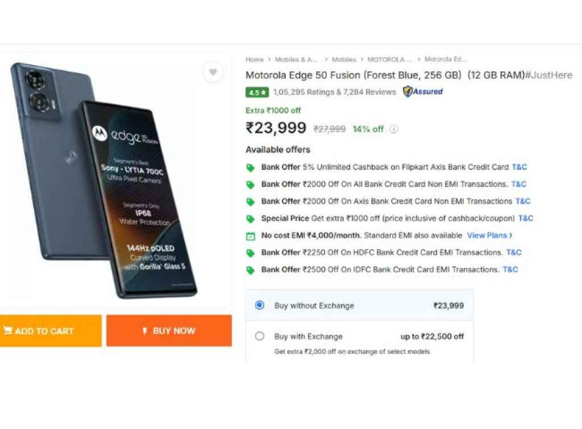This screenshot has width=582, height=429.
Task: Click green tag icon beside 5% cashback offer
Action: [x=251, y=167]
